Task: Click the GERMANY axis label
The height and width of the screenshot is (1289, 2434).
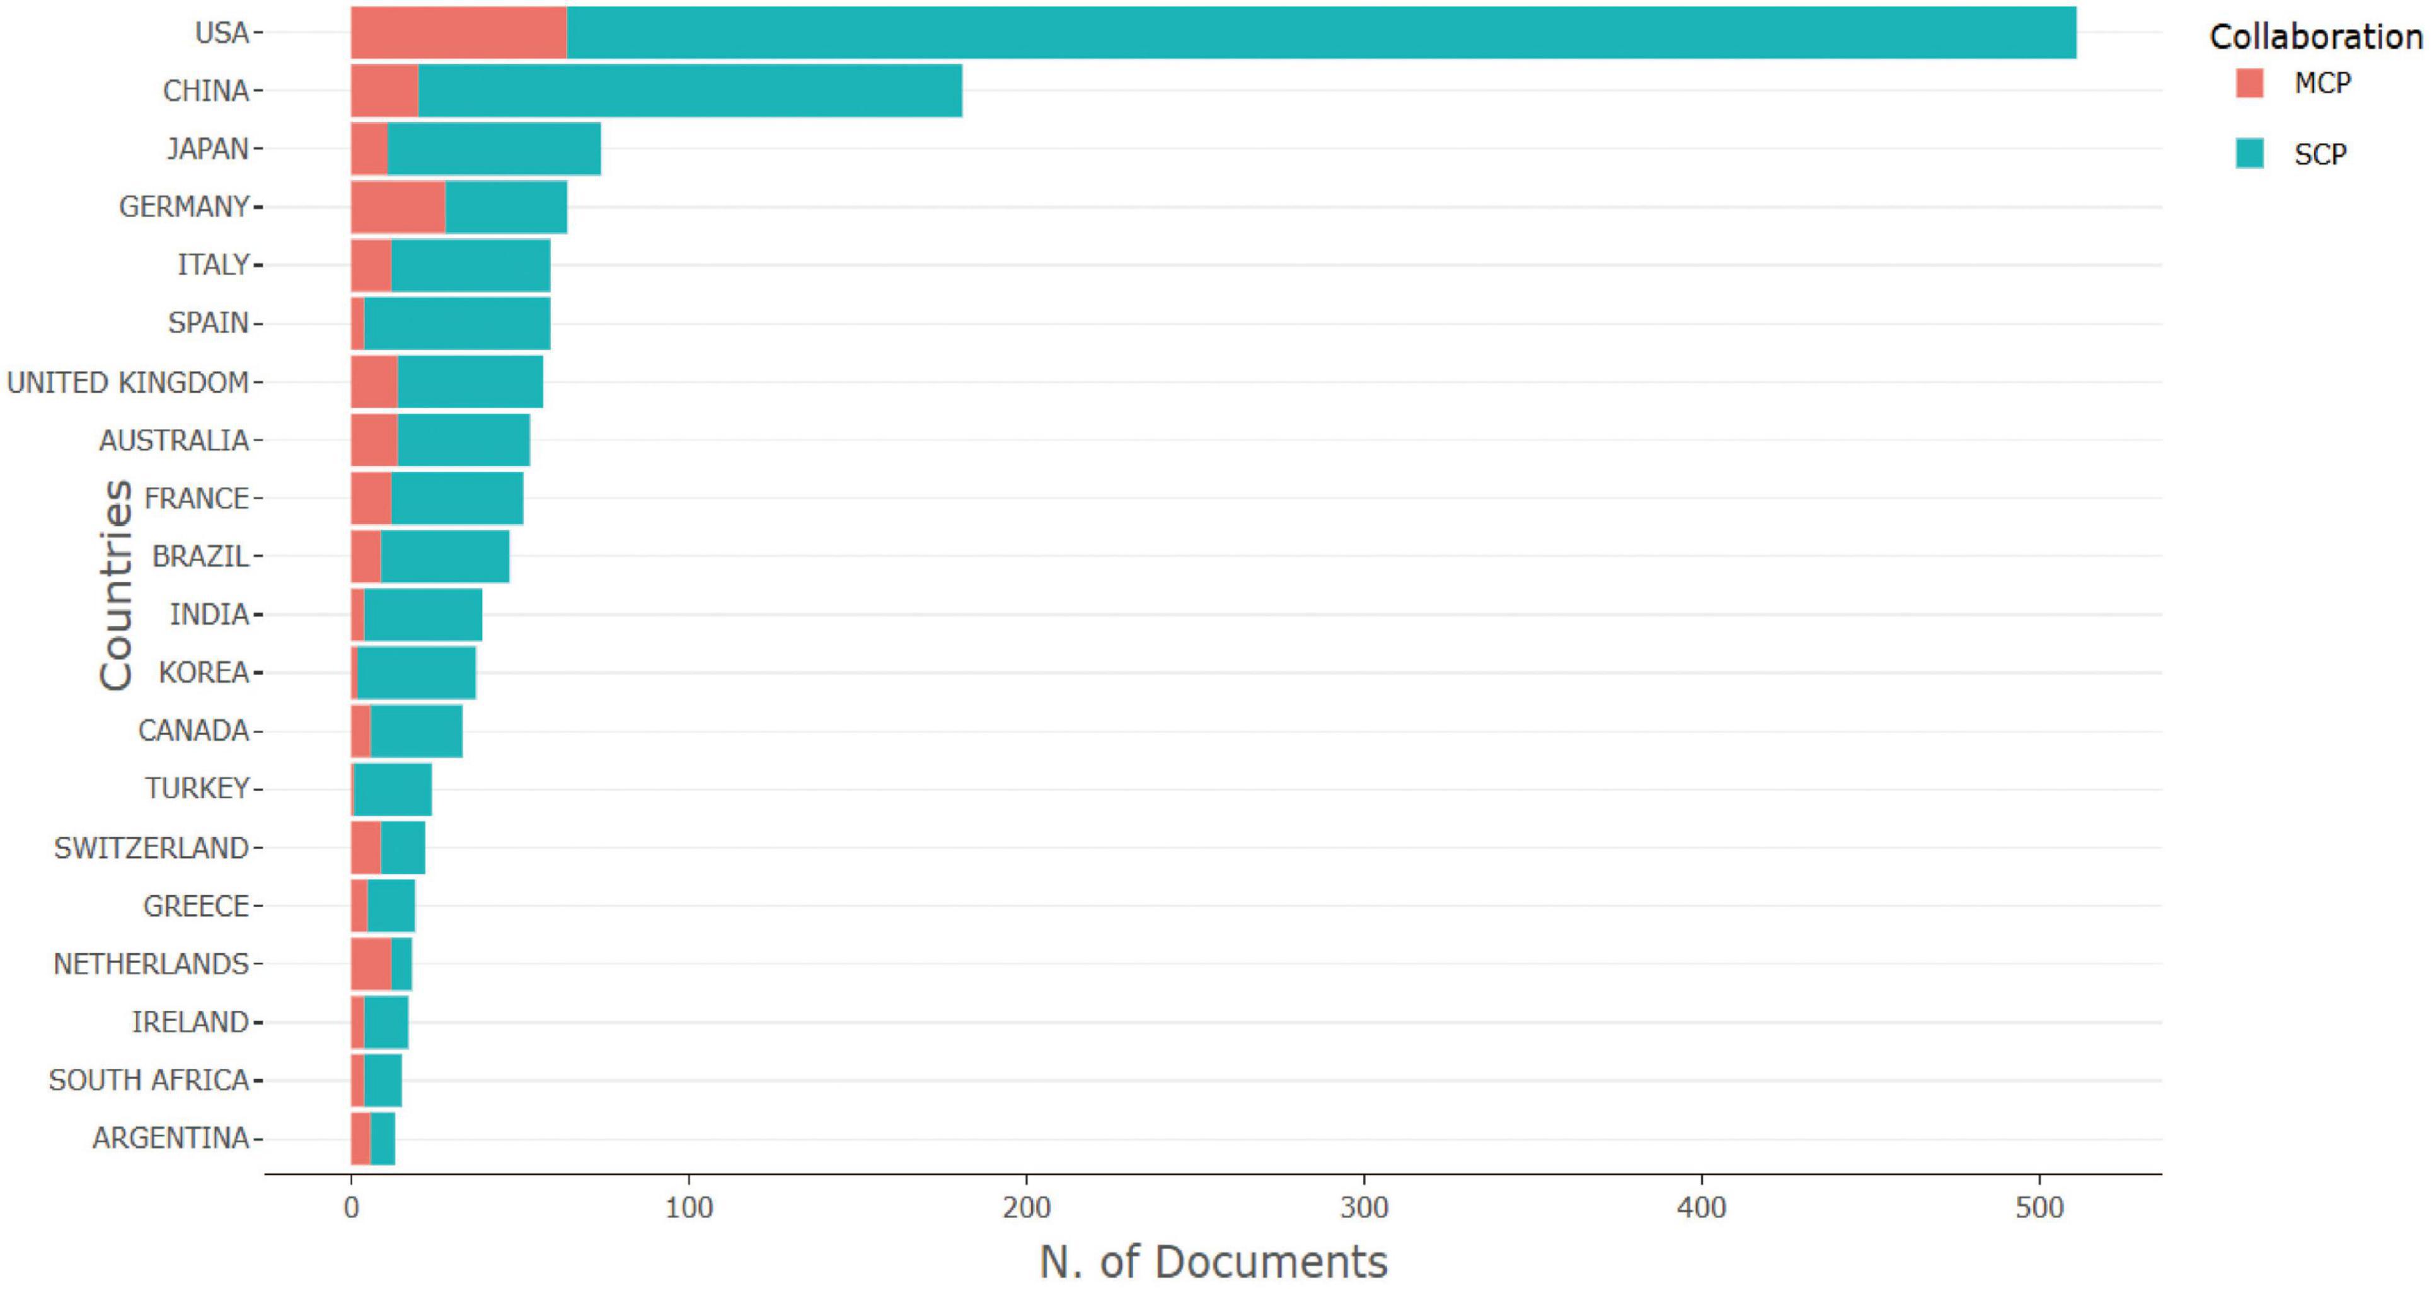Action: [x=184, y=207]
